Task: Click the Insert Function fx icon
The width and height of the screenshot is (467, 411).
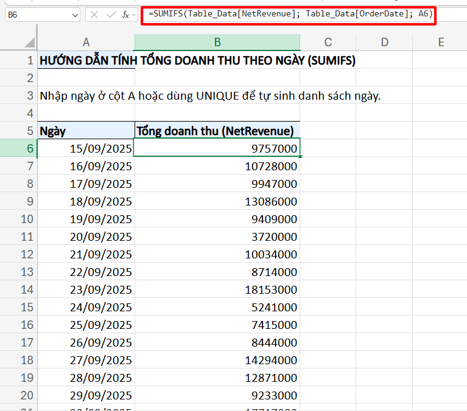Action: (x=125, y=15)
